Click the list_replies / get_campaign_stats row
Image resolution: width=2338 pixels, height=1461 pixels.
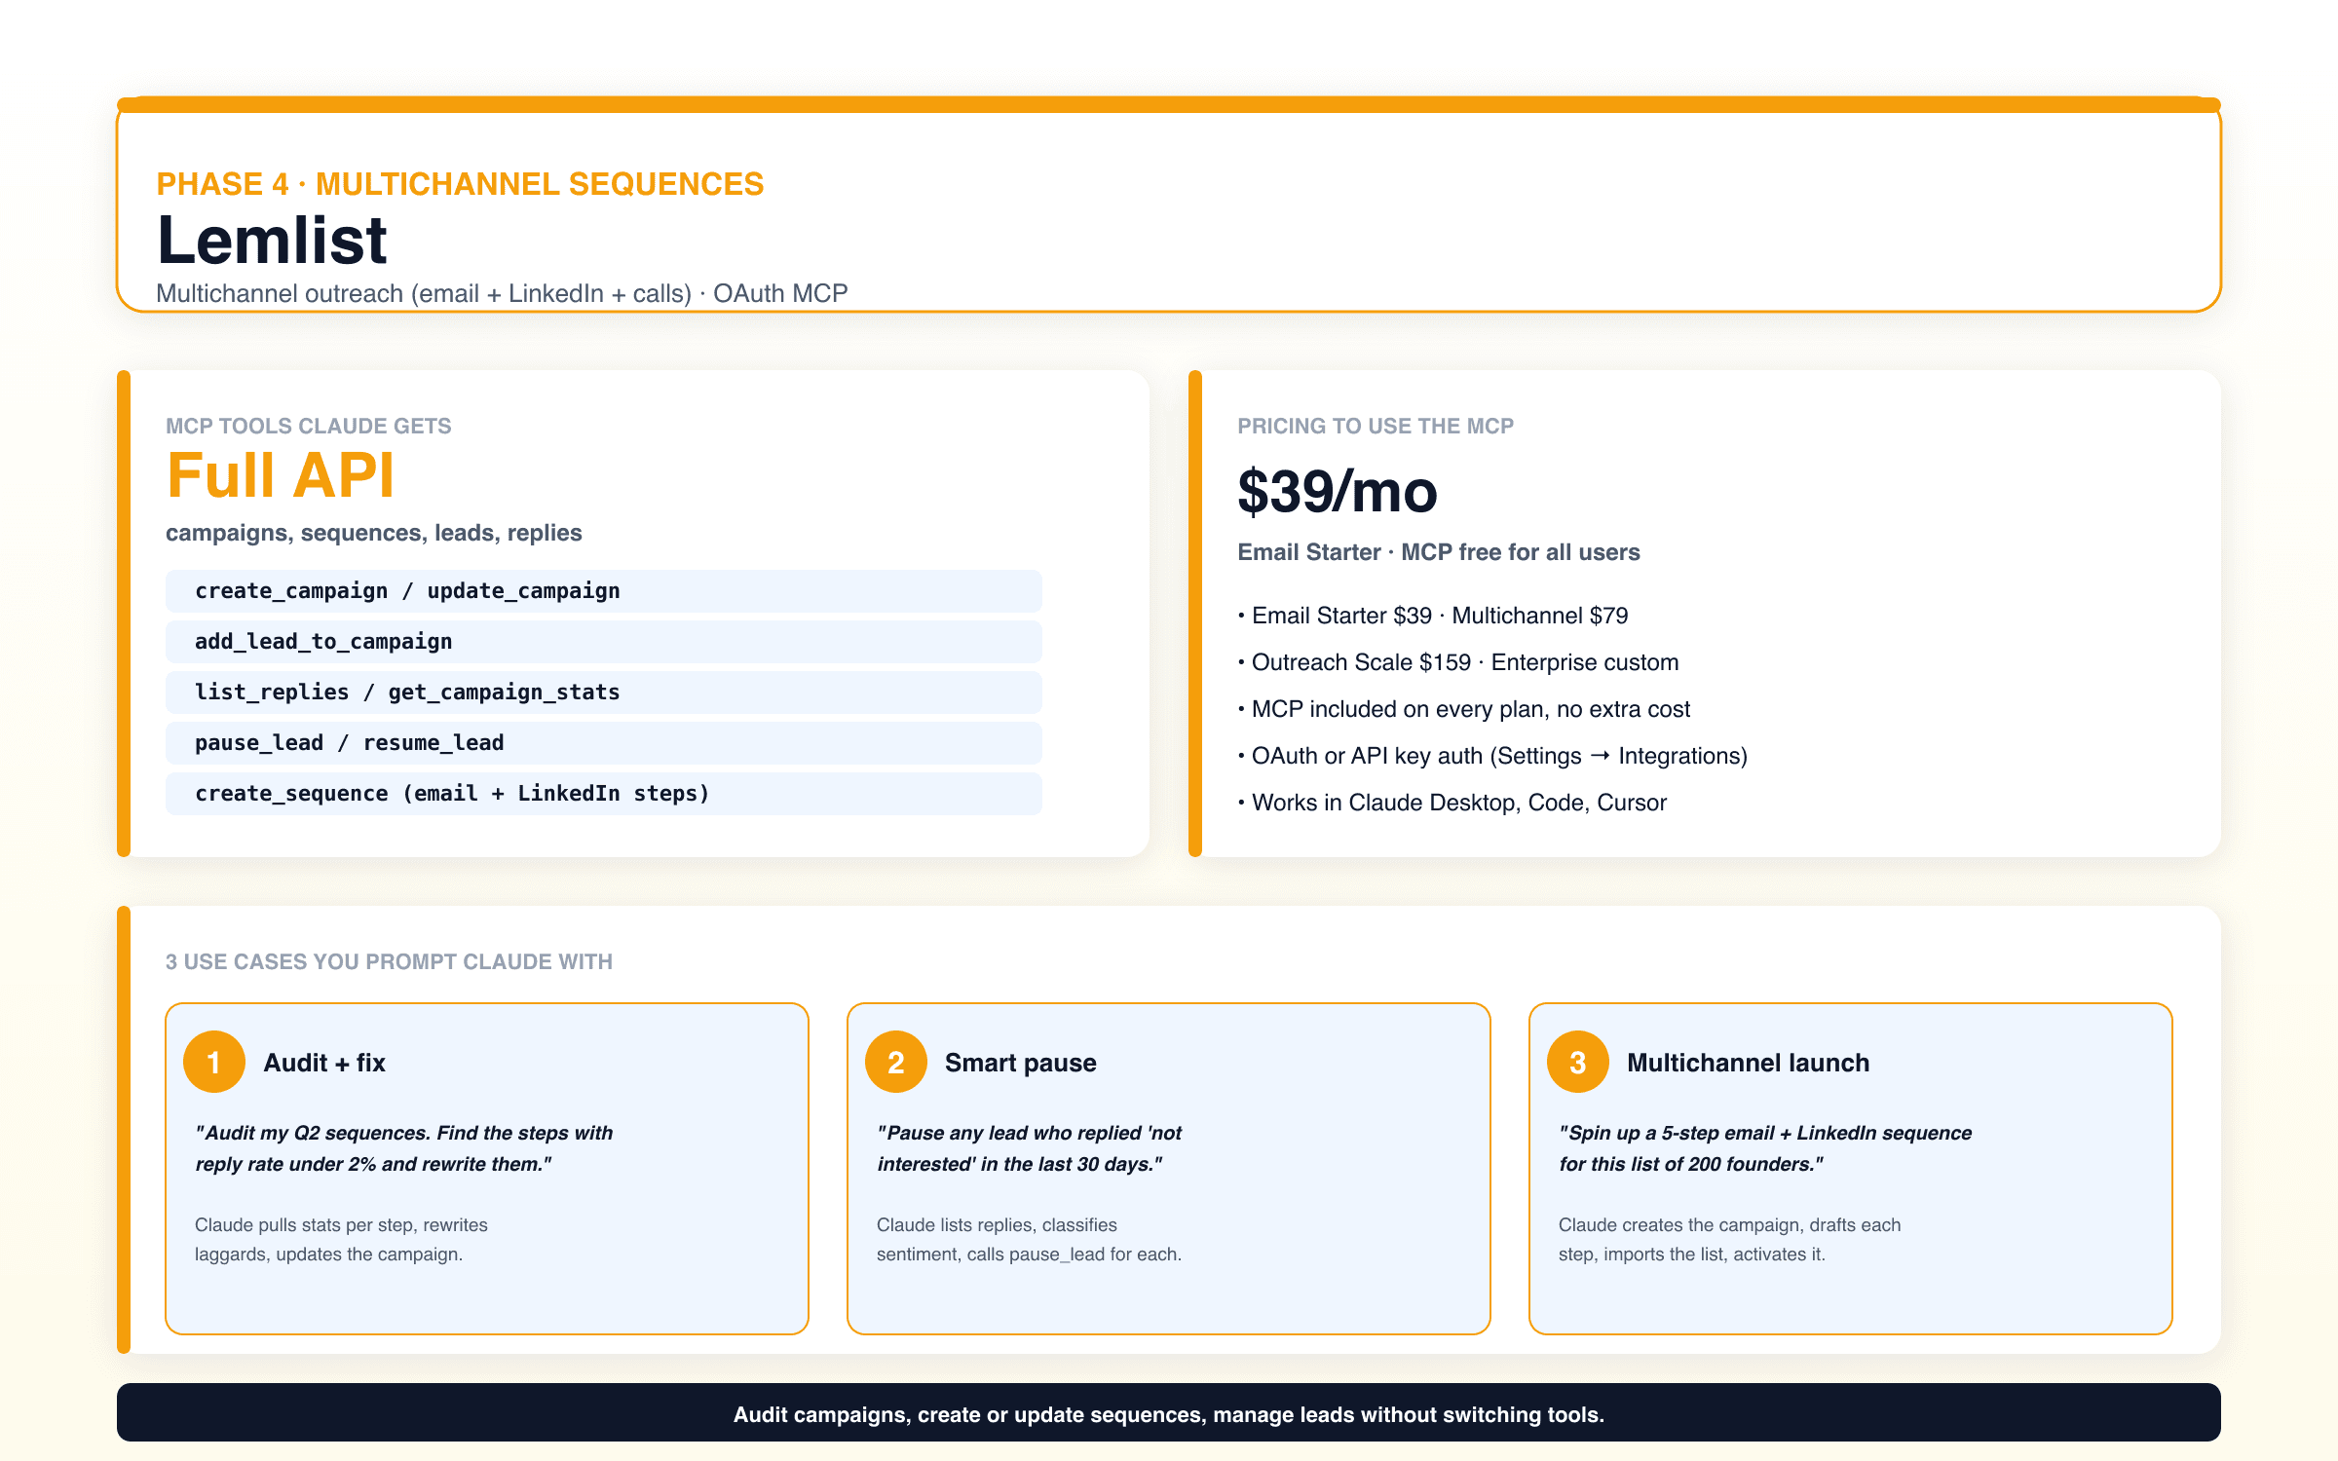pyautogui.click(x=603, y=693)
